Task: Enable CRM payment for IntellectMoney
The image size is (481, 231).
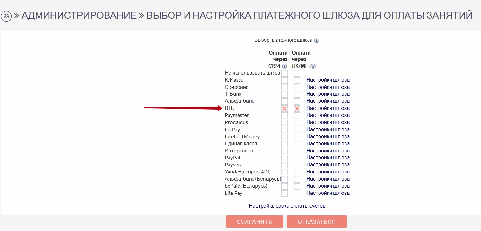Action: tap(285, 137)
